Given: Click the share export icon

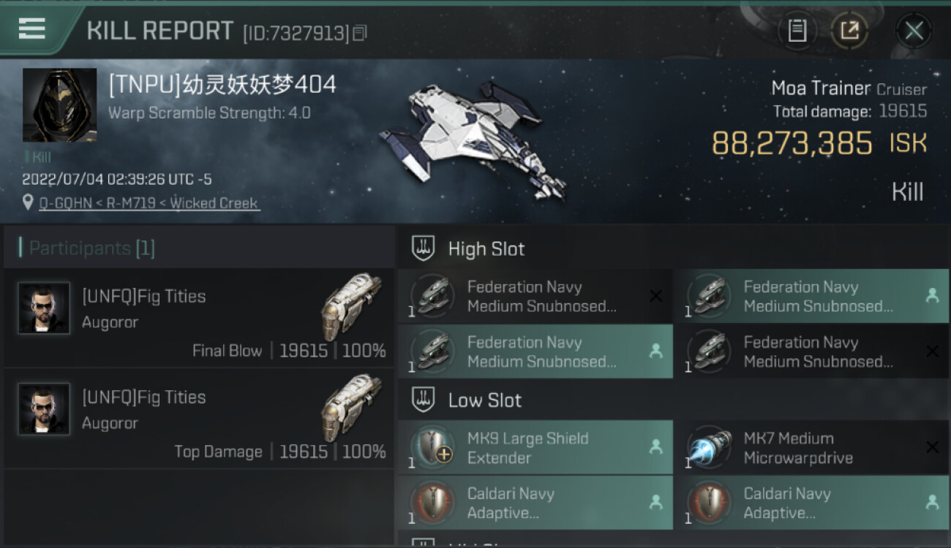Looking at the screenshot, I should (x=849, y=31).
